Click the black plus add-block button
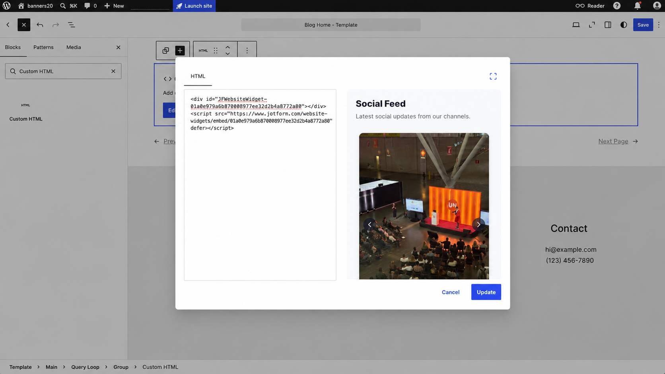Viewport: 665px width, 374px height. click(180, 50)
